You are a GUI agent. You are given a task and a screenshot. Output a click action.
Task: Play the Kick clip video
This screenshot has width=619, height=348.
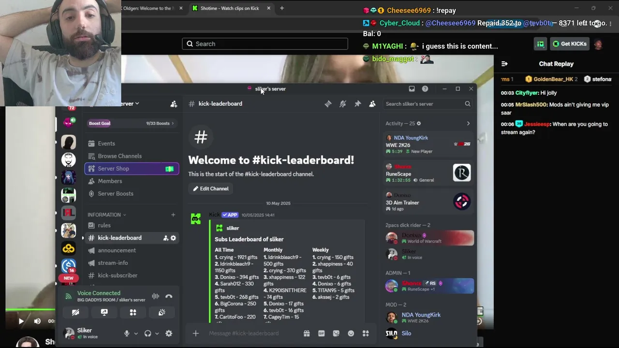[x=21, y=321]
